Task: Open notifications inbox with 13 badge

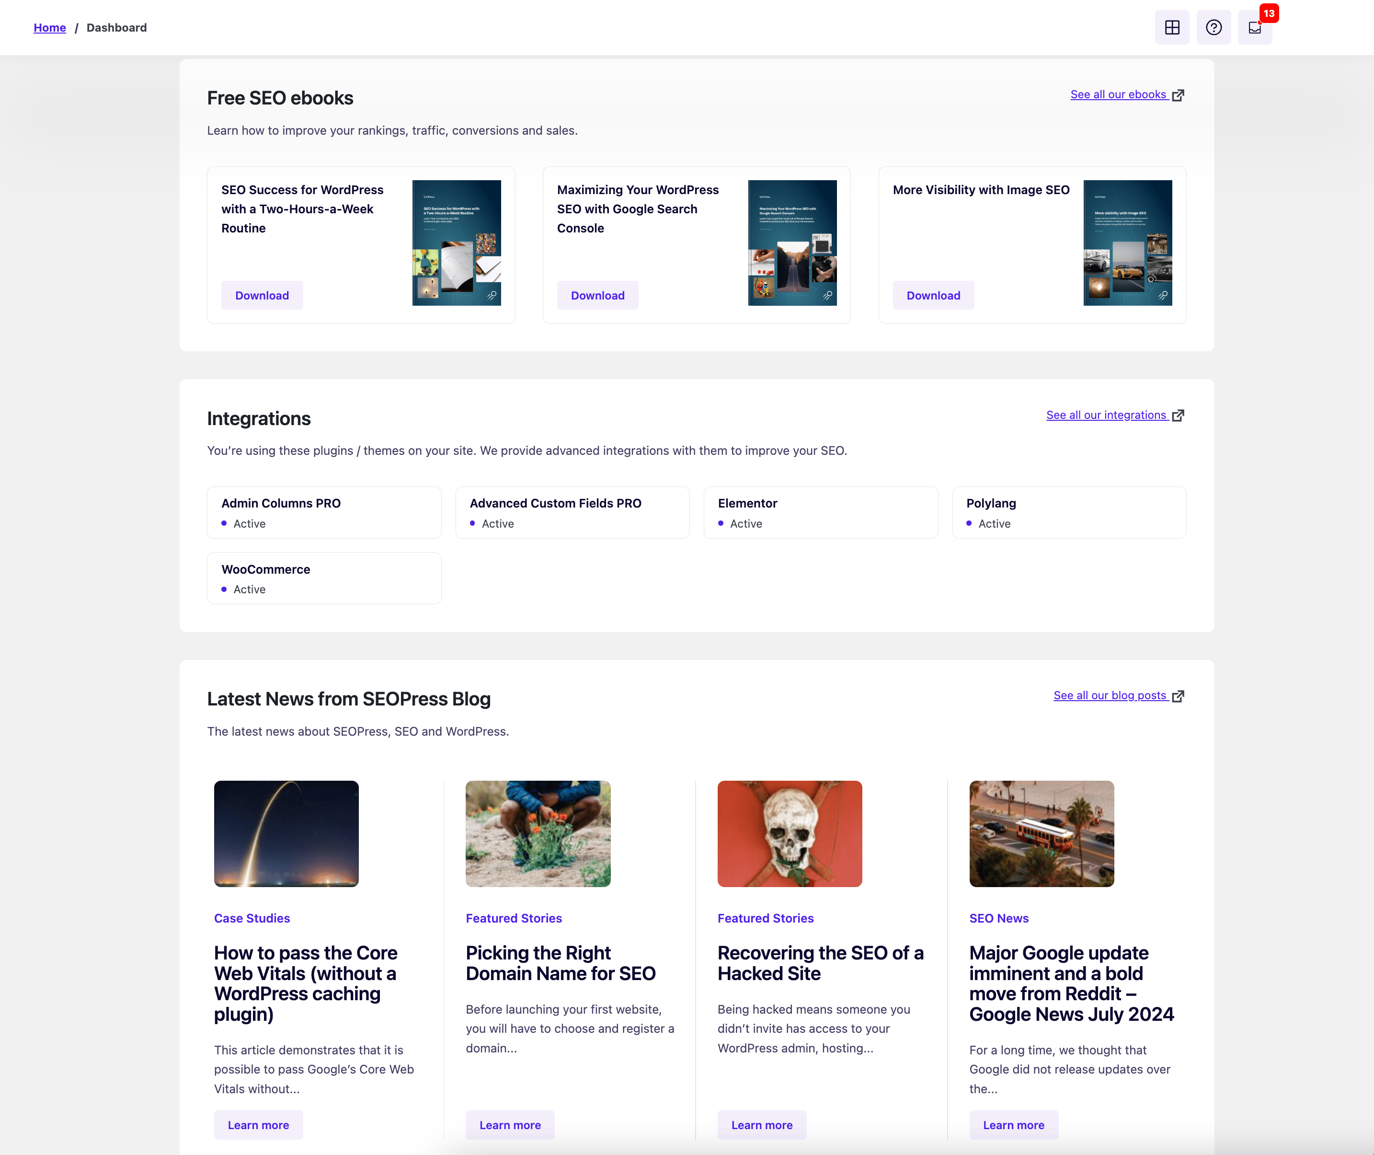Action: tap(1254, 27)
